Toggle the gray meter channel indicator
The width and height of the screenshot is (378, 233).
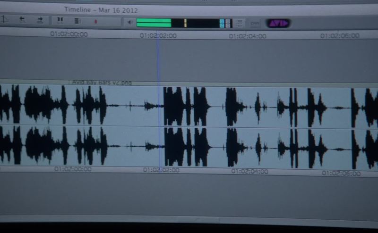pos(228,23)
